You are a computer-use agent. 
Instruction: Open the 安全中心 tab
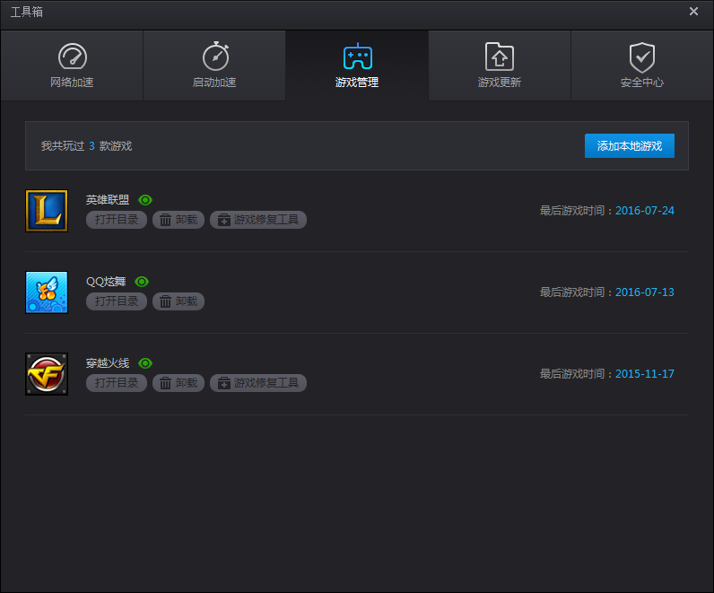(x=642, y=65)
